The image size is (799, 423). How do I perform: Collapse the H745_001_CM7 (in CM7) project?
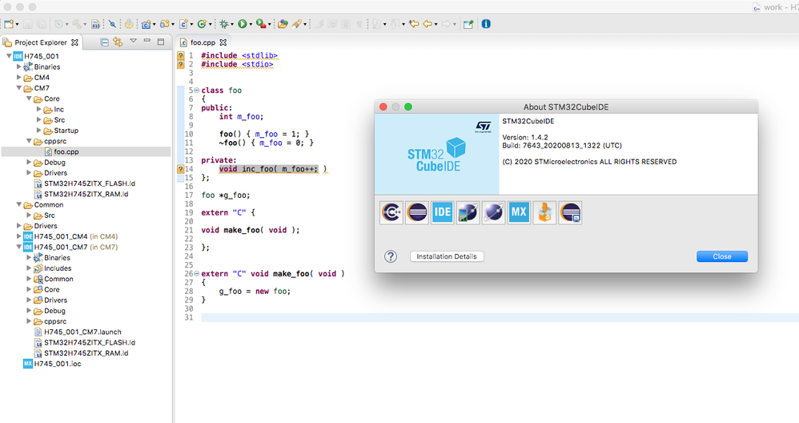tap(19, 248)
